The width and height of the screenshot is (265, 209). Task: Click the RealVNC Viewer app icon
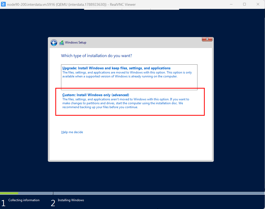[x=3, y=4]
